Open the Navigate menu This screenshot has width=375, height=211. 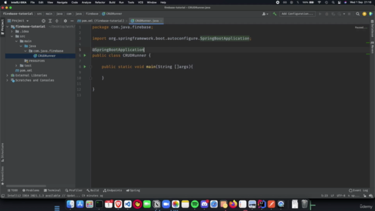[62, 2]
